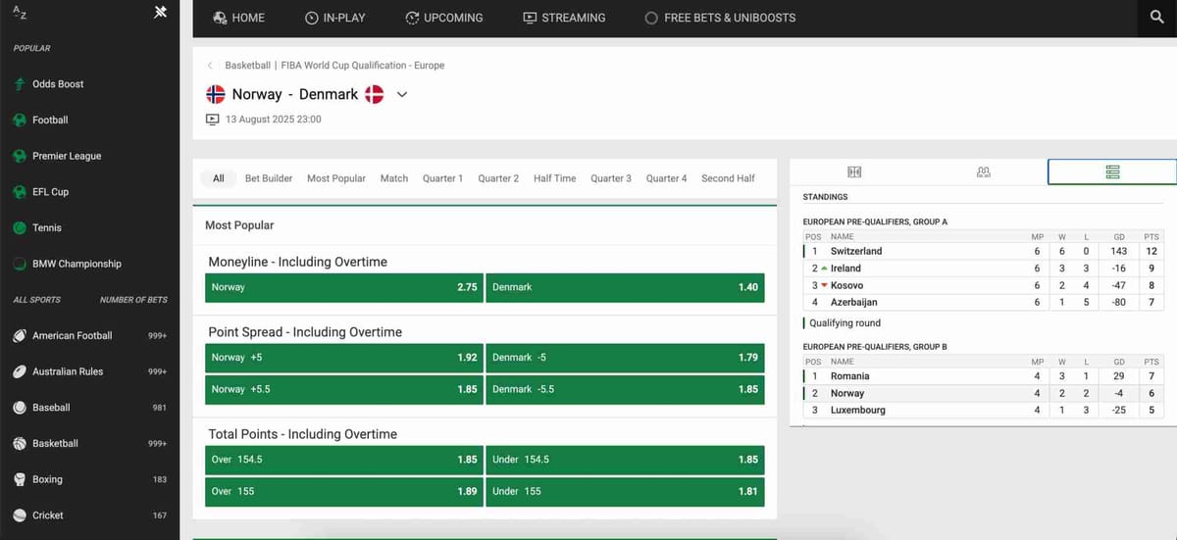Select the Half Time tab
The width and height of the screenshot is (1177, 540).
[555, 178]
